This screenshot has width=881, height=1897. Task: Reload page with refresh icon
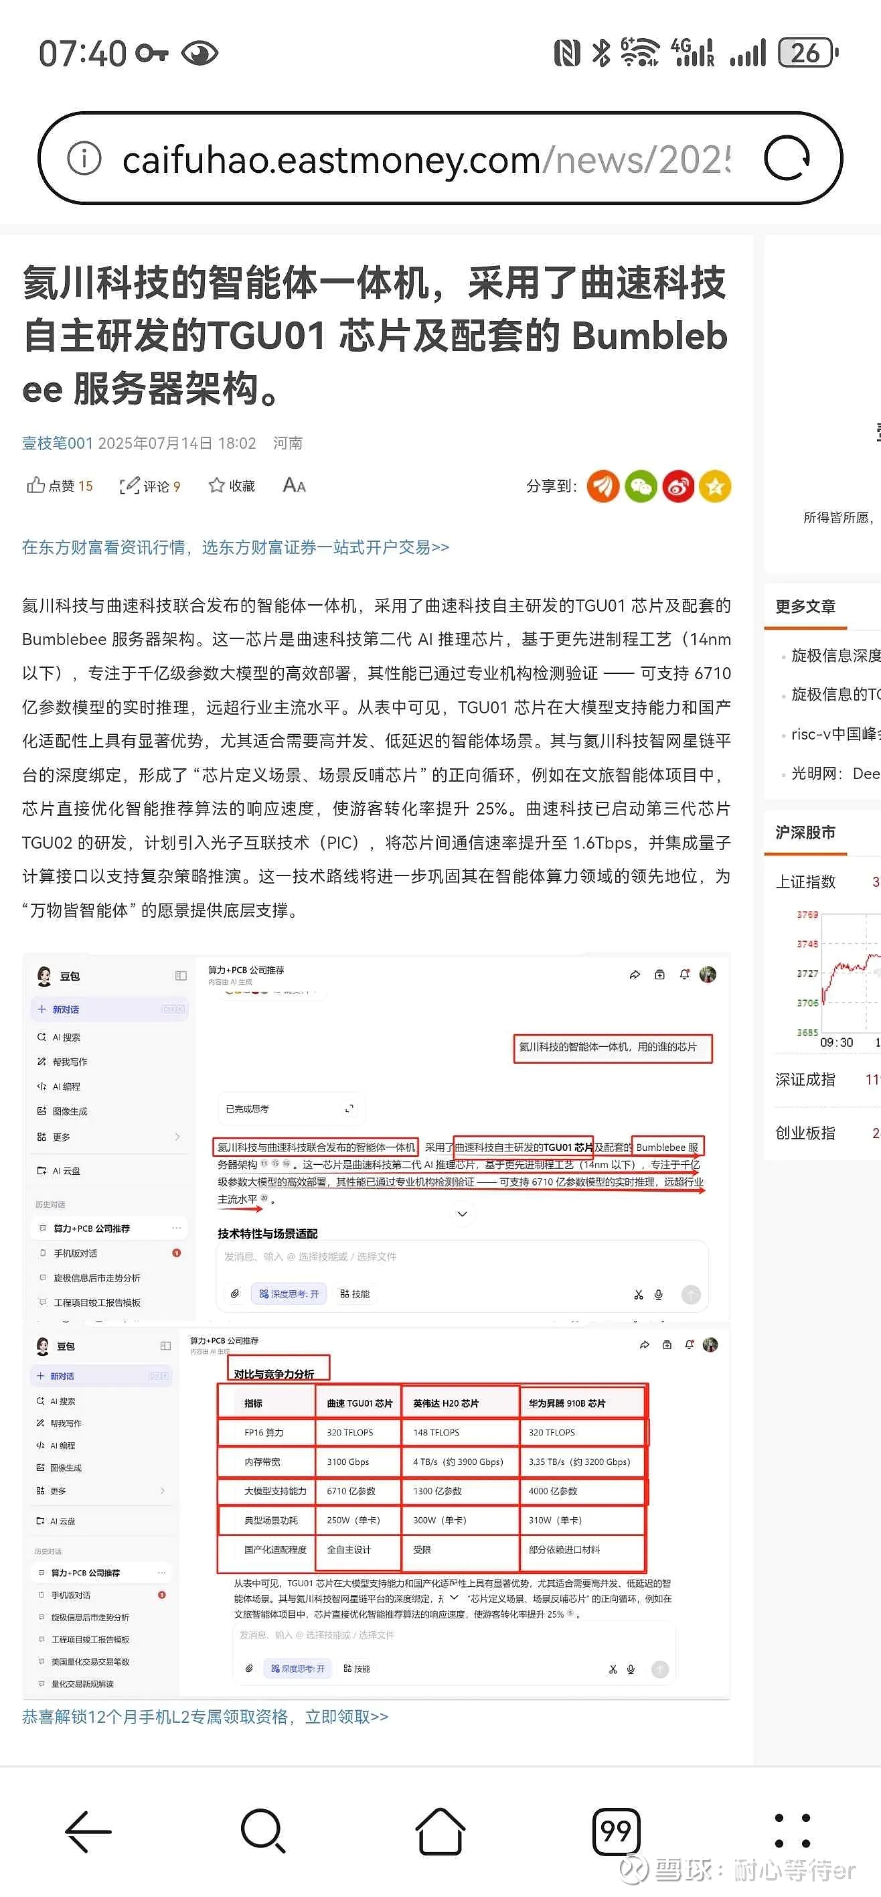[x=787, y=158]
